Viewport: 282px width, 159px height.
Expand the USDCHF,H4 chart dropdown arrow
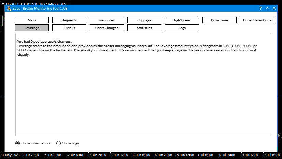click(3, 4)
